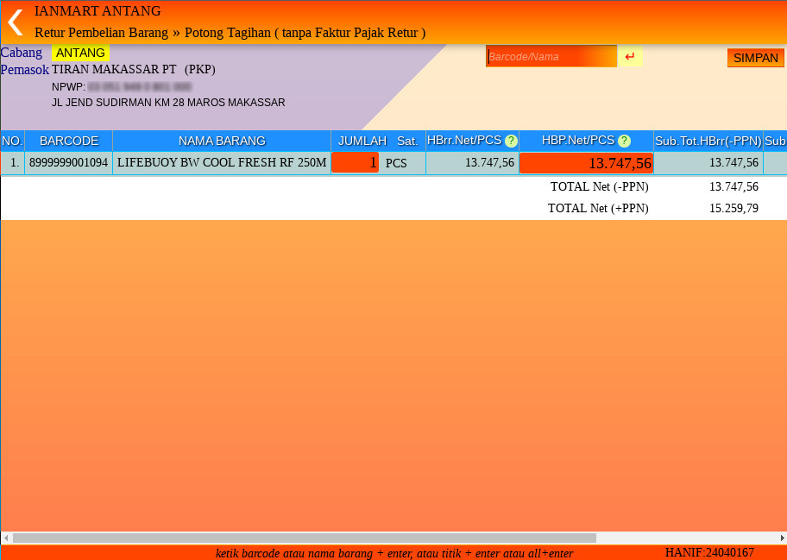Image resolution: width=787 pixels, height=560 pixels.
Task: Select the ANTANG branch label
Action: pos(80,53)
